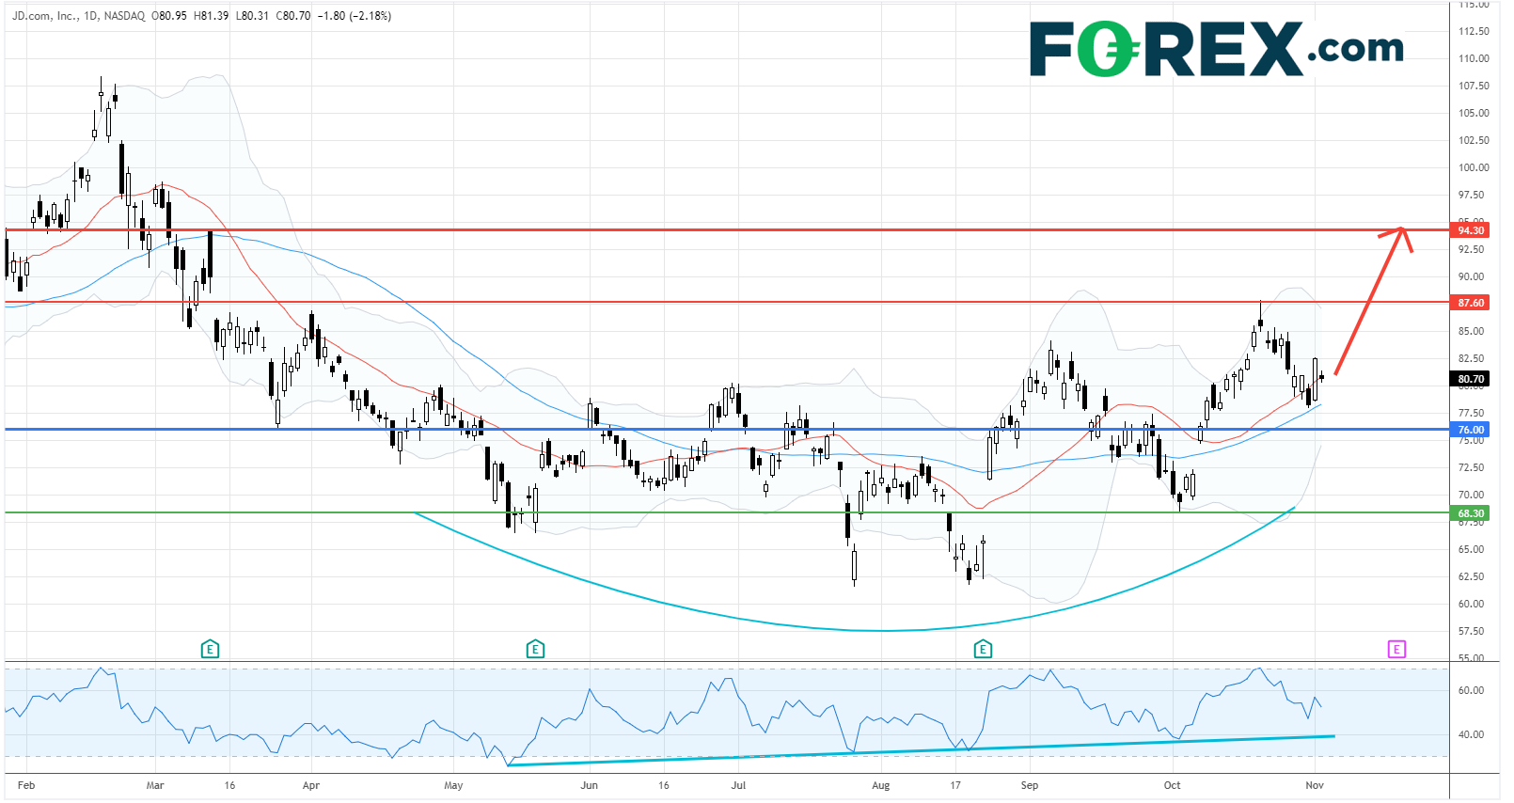Click the Nov label on the date axis

[1314, 785]
